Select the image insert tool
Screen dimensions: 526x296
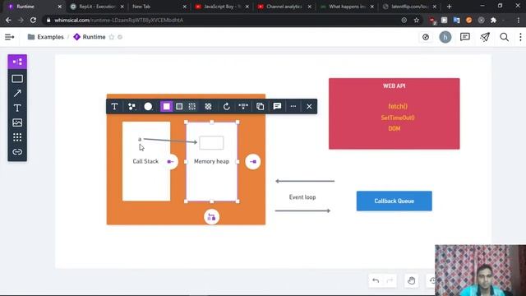point(17,123)
